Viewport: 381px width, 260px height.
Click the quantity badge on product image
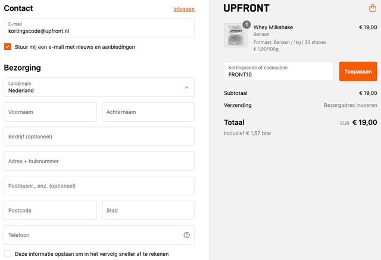pyautogui.click(x=246, y=24)
